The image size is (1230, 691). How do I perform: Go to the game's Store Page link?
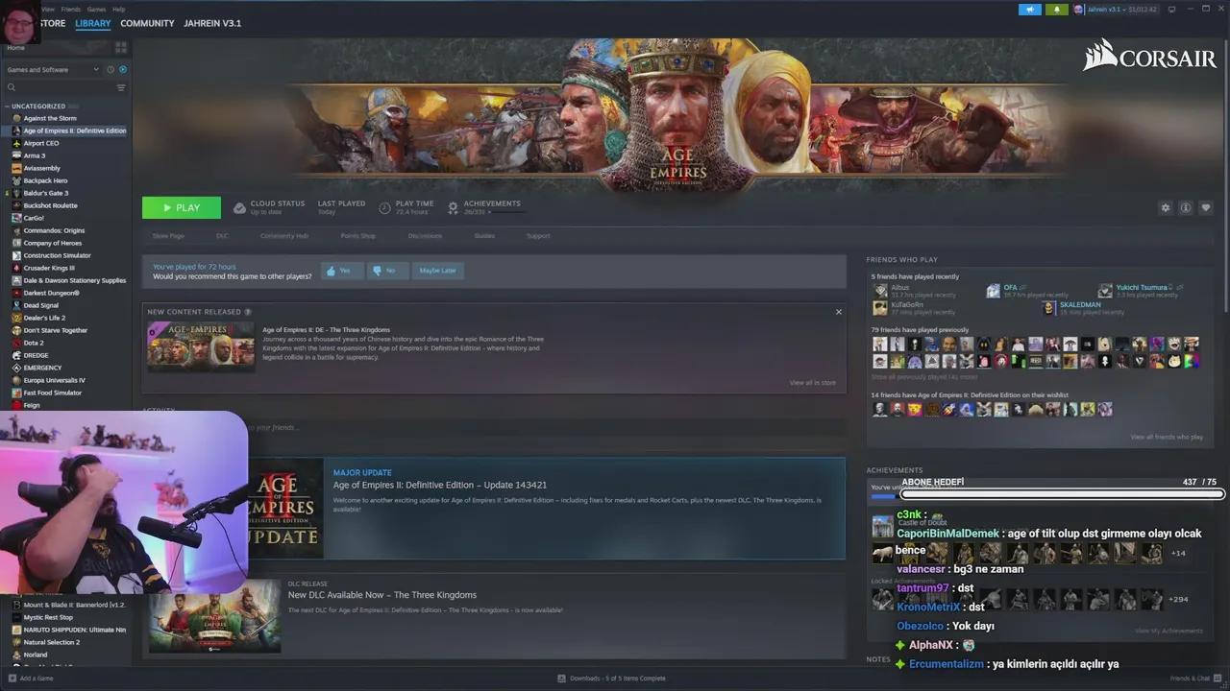[168, 236]
